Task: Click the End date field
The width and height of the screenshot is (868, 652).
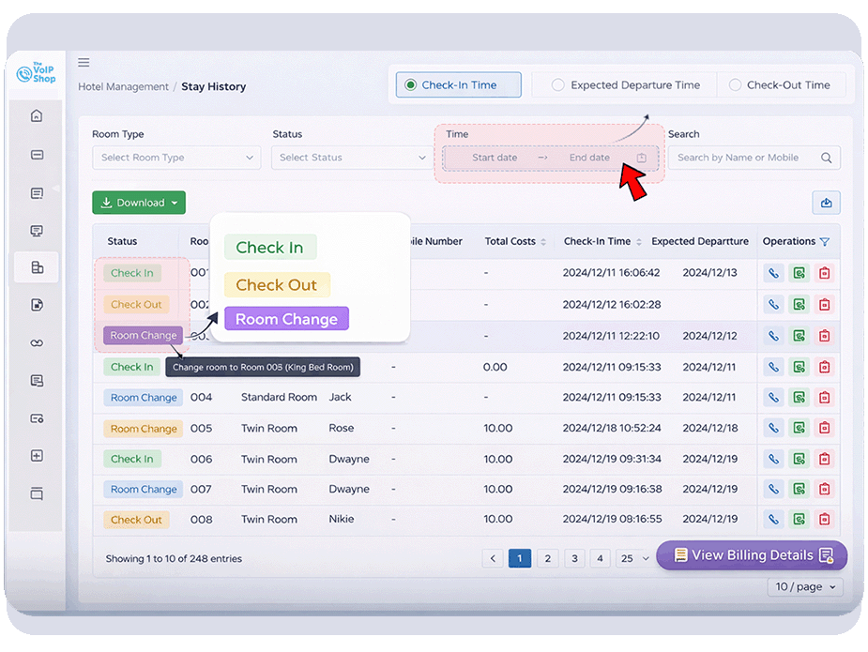Action: [589, 158]
